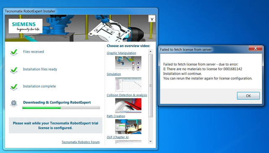Screen dimensions: 269x153
Task: Open the Collision Detection & Analysis link
Action: click(x=127, y=95)
